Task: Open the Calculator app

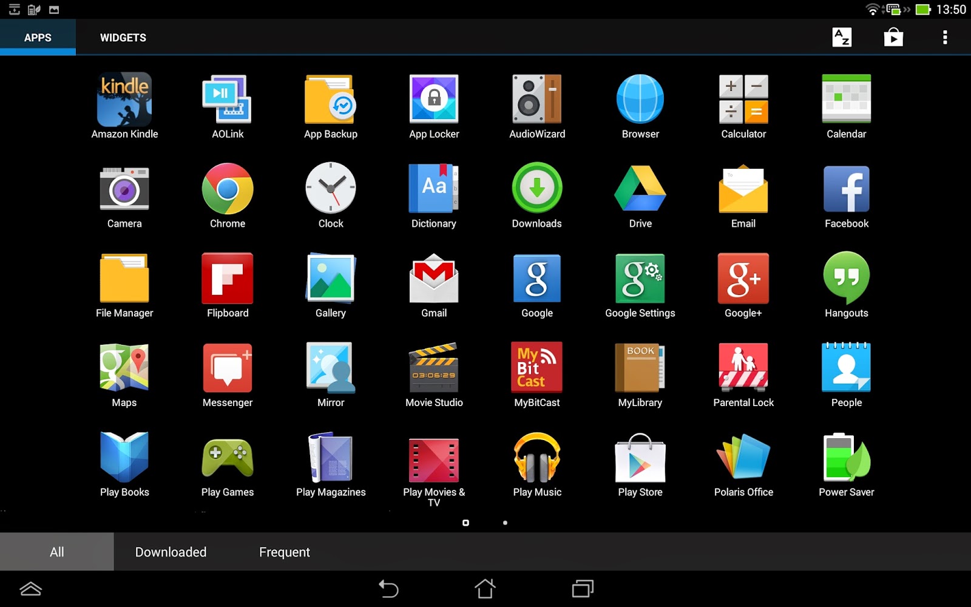Action: click(x=743, y=106)
